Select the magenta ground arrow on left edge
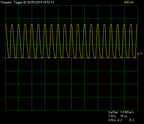The image size is (144, 124). tap(4, 58)
